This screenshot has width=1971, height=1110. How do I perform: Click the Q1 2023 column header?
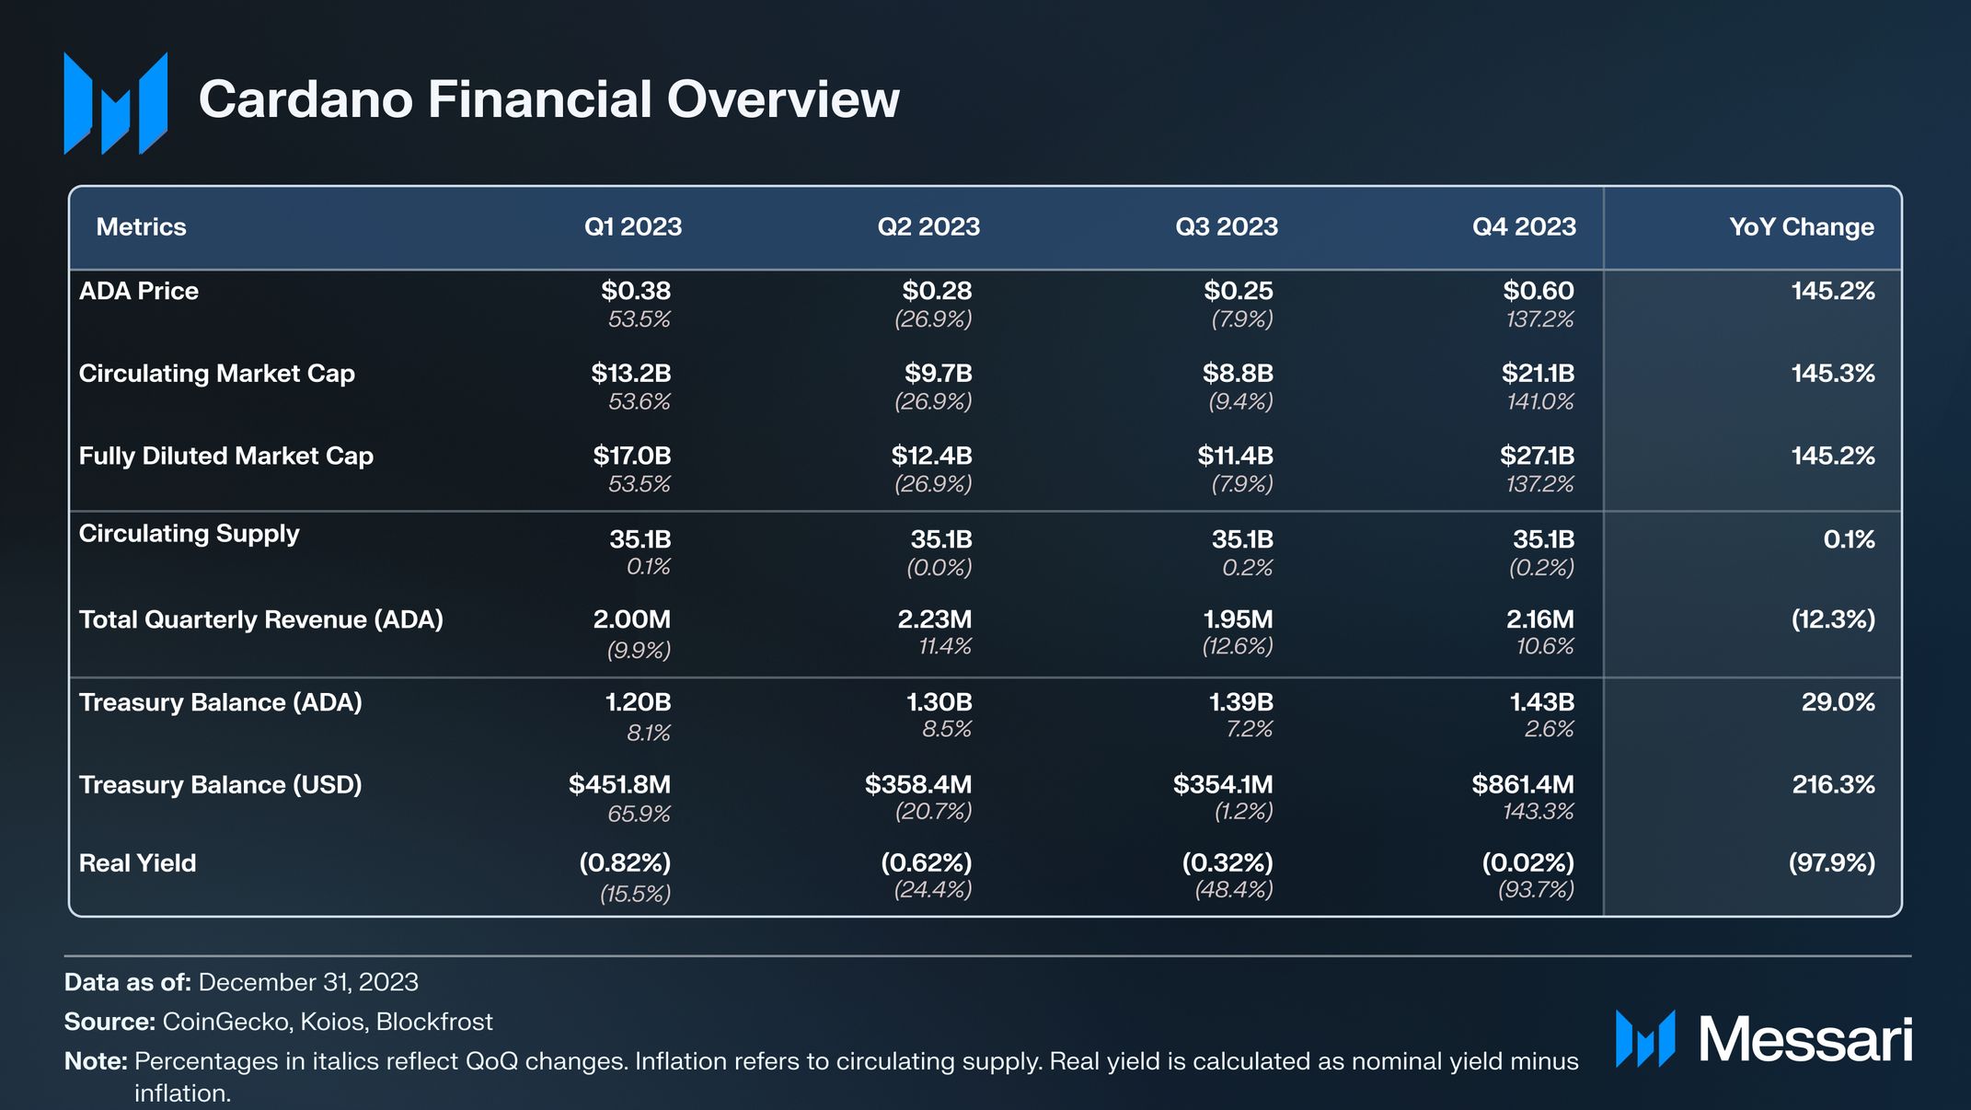632,226
